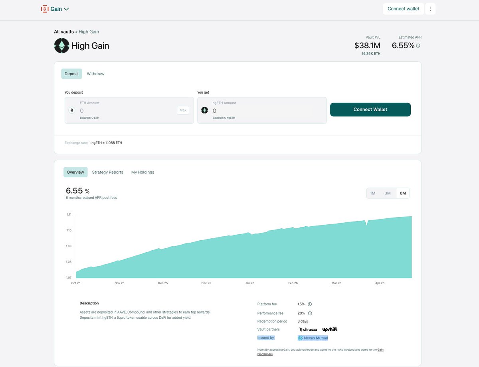The image size is (479, 367).
Task: Click the 'Redemption period' label
Action: tap(272, 321)
